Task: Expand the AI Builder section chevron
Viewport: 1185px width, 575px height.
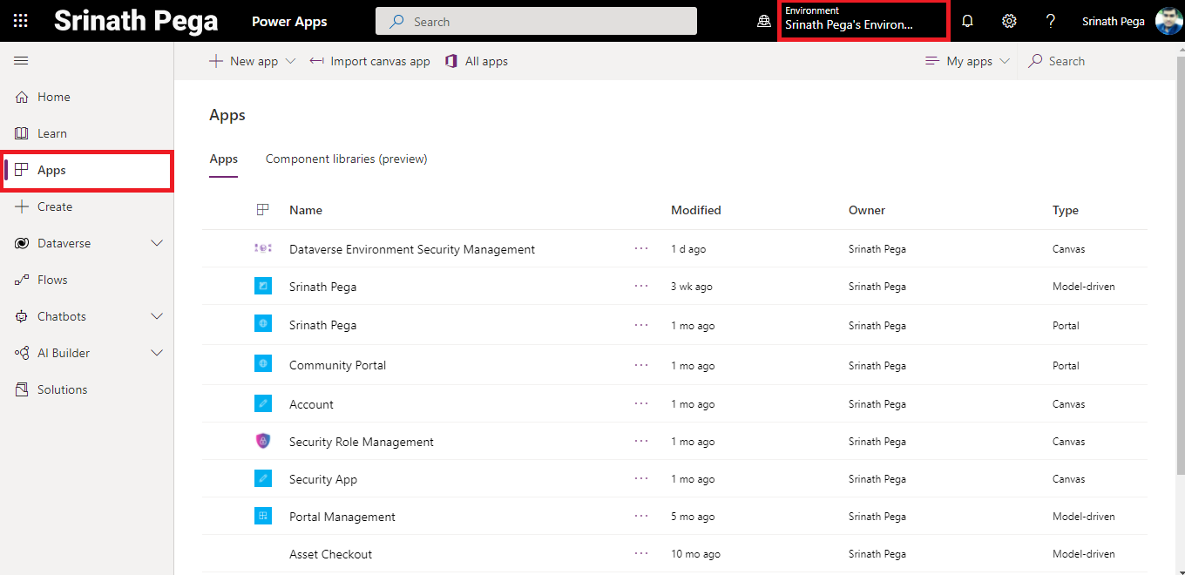Action: coord(157,353)
